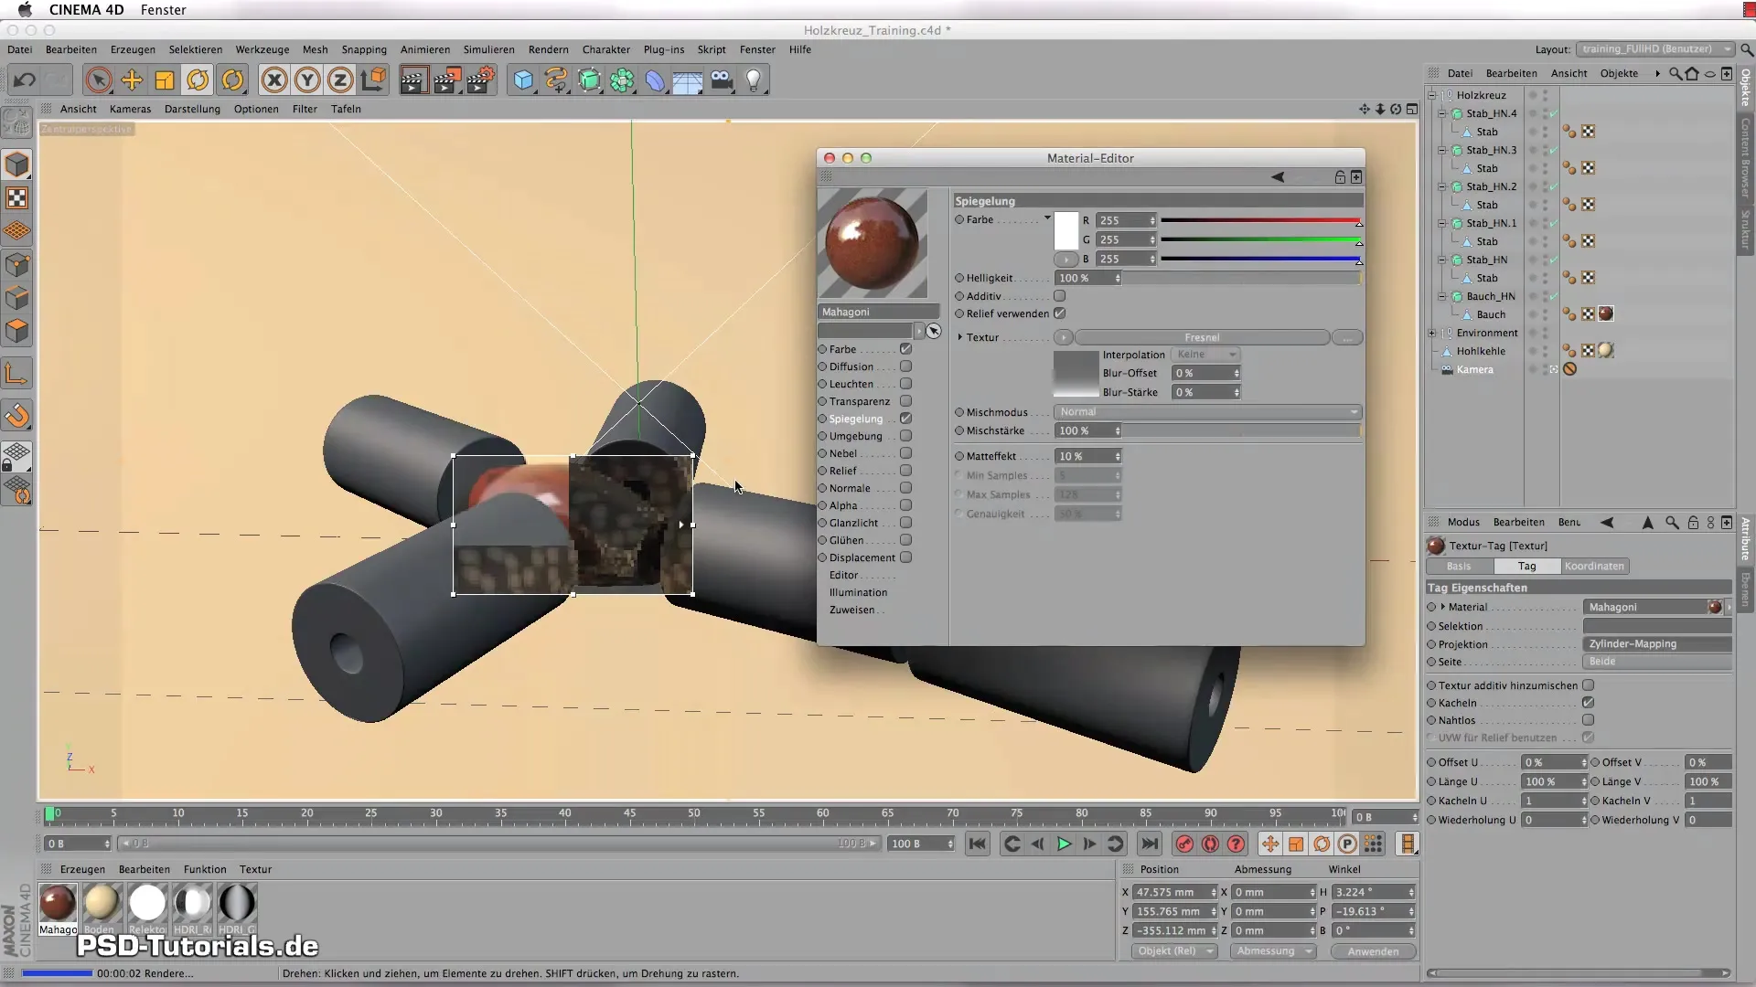1756x987 pixels.
Task: Click the play forward button
Action: click(x=1064, y=844)
